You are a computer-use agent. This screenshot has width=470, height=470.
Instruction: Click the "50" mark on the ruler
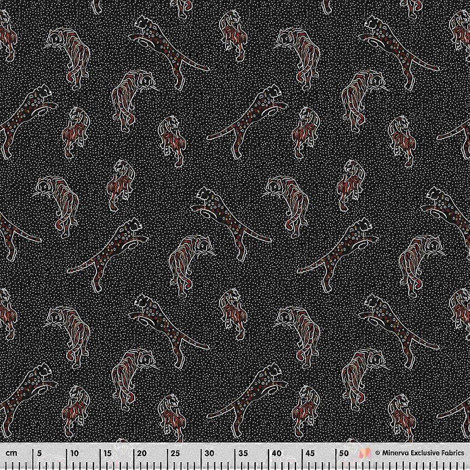click(344, 453)
